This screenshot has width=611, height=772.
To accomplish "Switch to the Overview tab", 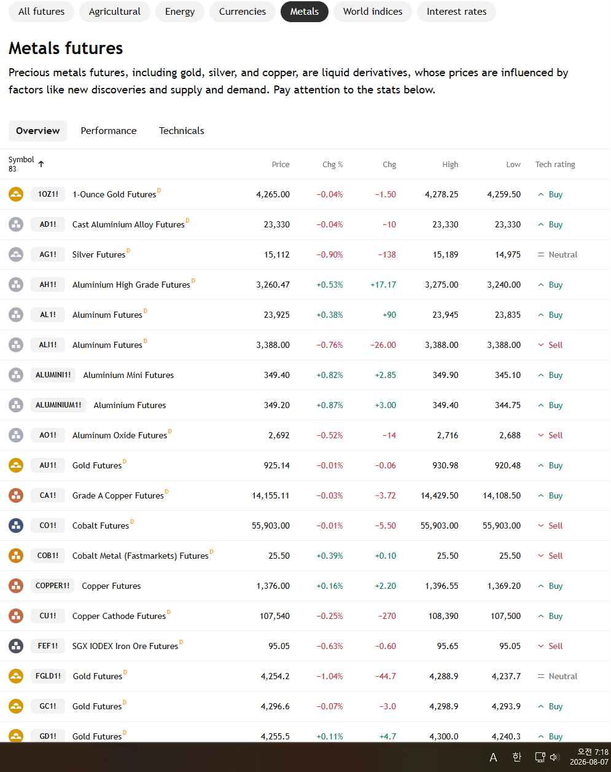I will coord(38,131).
